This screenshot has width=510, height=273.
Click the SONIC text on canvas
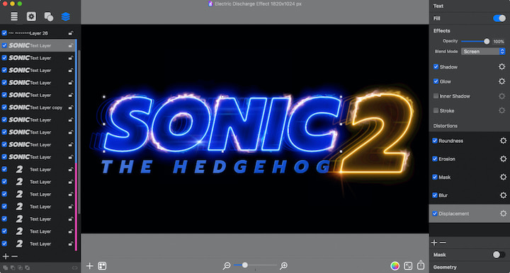222,124
